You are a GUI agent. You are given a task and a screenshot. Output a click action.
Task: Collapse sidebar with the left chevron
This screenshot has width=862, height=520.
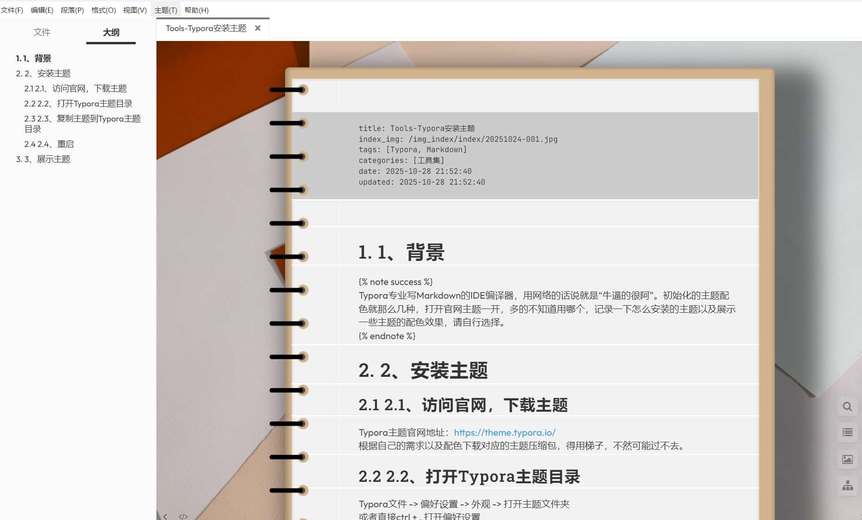tap(165, 516)
